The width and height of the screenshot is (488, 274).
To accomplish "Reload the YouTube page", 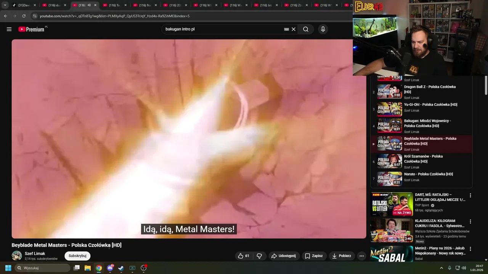I will pyautogui.click(x=24, y=16).
